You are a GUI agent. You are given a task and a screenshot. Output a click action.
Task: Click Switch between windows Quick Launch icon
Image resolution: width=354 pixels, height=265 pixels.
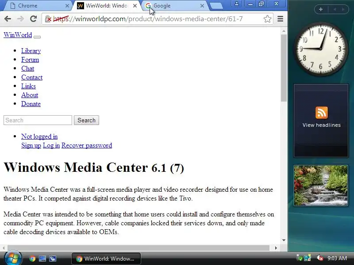(53, 258)
